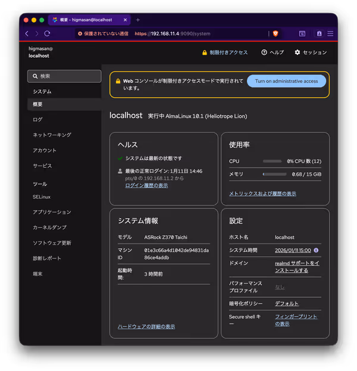Open アプリケーション in the sidebar

coord(52,212)
